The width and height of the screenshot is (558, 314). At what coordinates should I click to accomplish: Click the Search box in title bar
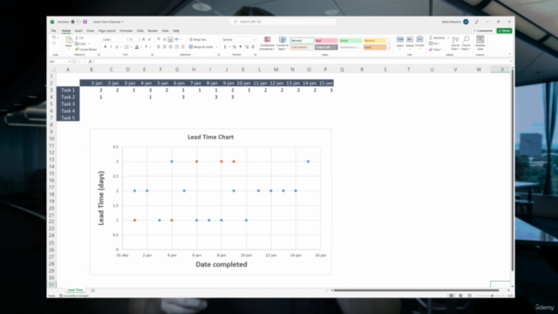click(x=282, y=22)
